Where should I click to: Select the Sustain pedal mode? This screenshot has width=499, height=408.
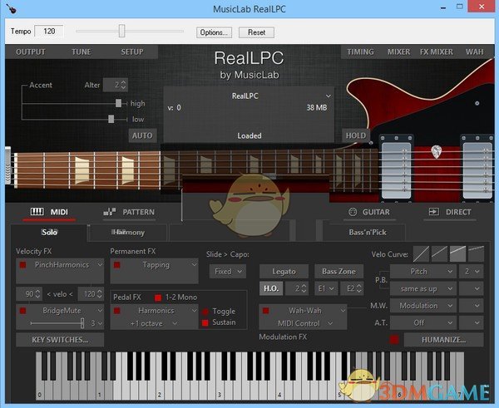(x=205, y=322)
